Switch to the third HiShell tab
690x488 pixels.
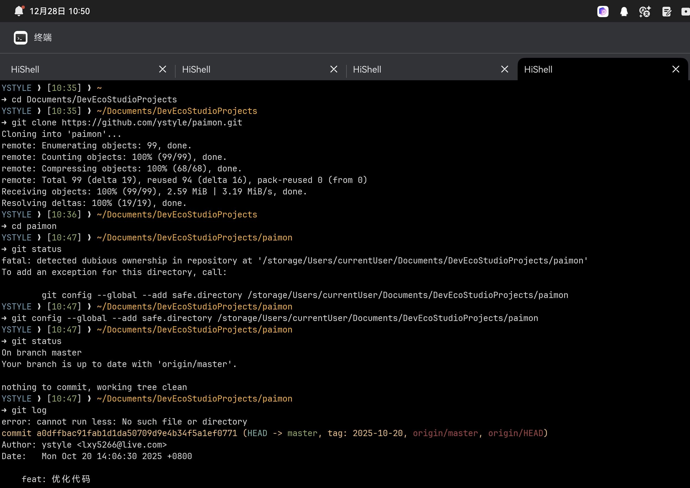pos(367,69)
